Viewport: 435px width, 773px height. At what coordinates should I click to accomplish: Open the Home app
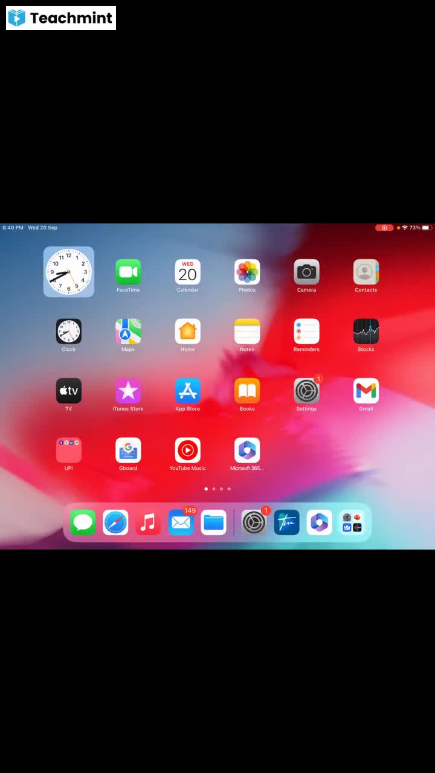187,332
